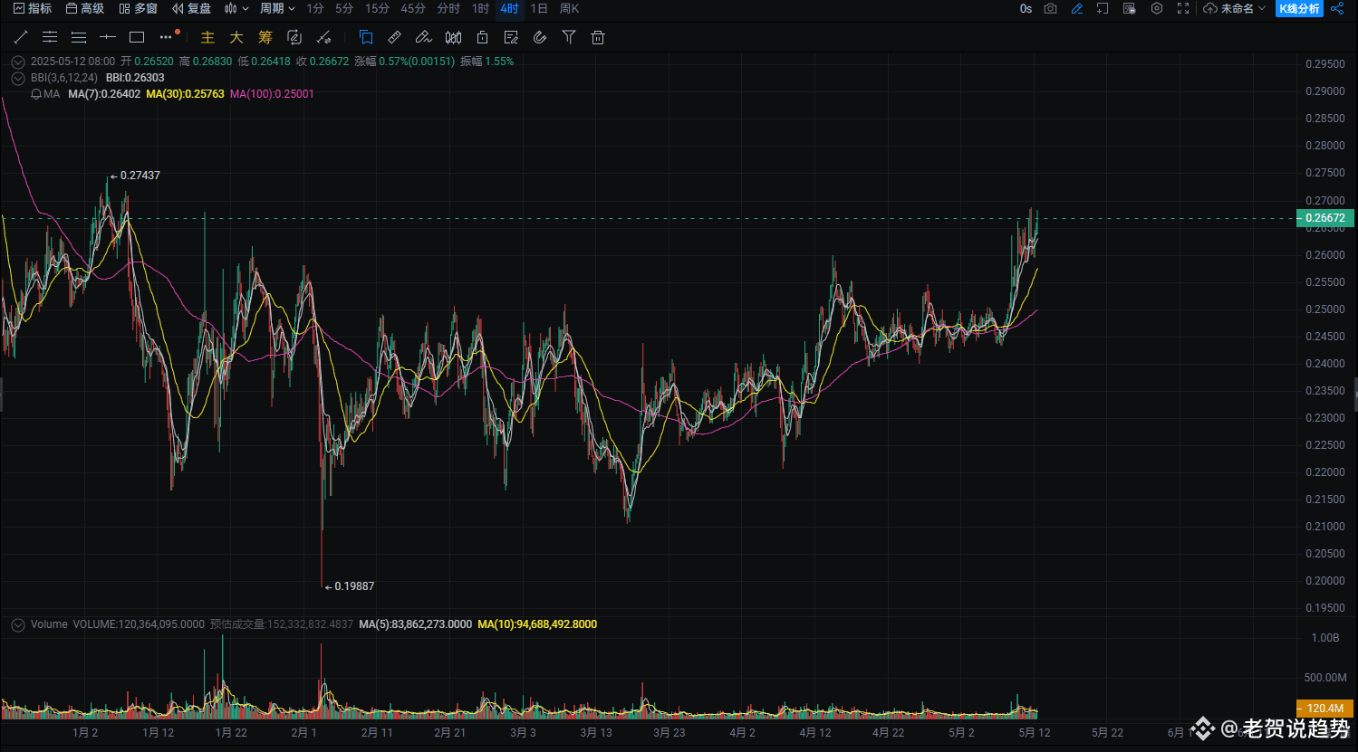Image resolution: width=1358 pixels, height=752 pixels.
Task: Click the filter funnel icon
Action: (x=569, y=37)
